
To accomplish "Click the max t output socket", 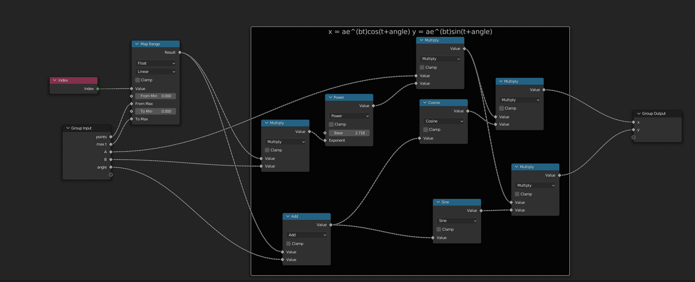I will point(111,144).
